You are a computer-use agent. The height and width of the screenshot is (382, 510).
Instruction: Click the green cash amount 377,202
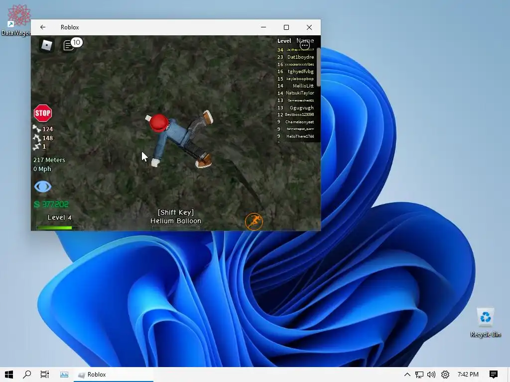click(51, 204)
